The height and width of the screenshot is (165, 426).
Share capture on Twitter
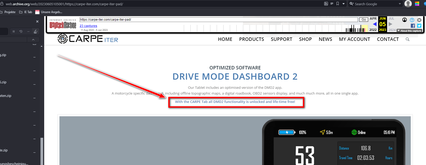pos(419,26)
